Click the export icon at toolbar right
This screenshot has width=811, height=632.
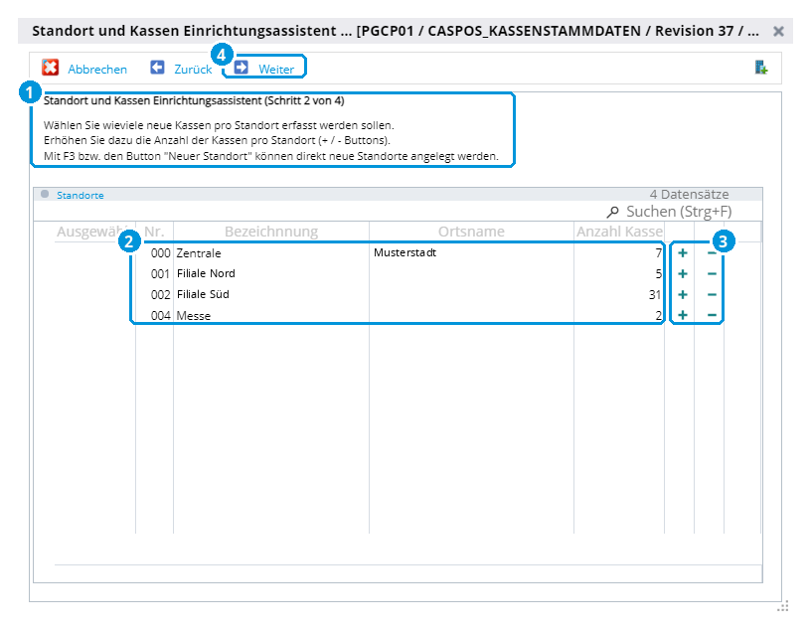click(x=761, y=68)
